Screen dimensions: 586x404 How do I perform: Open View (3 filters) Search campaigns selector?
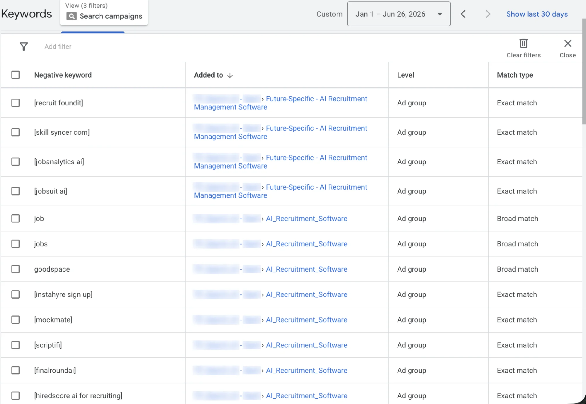[x=104, y=12]
